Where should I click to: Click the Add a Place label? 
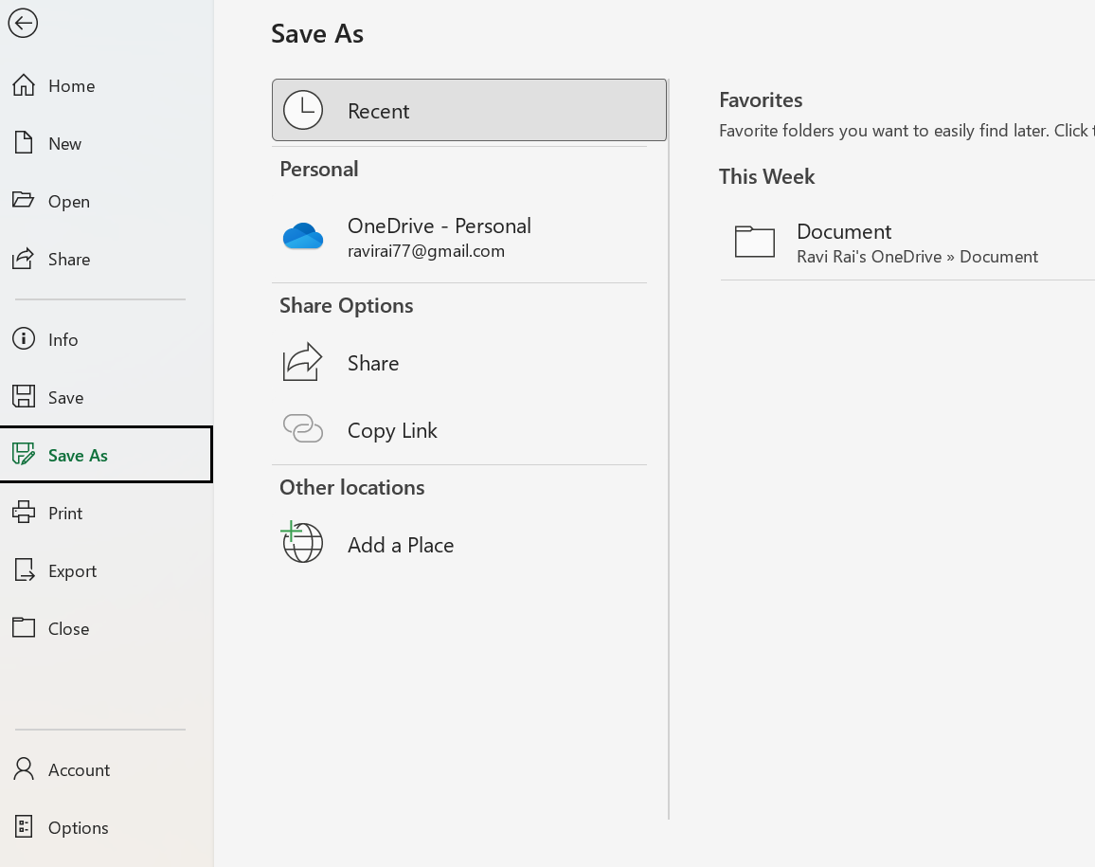coord(401,546)
